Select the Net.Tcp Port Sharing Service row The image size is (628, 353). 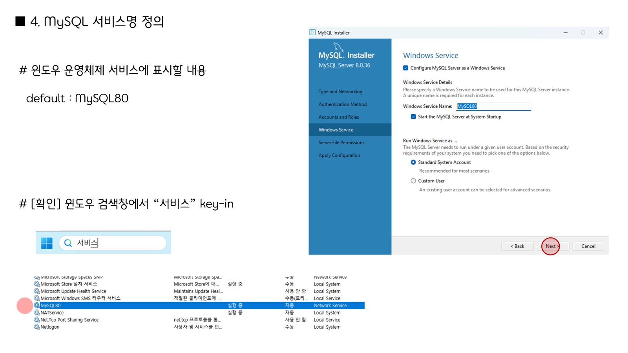click(199, 320)
